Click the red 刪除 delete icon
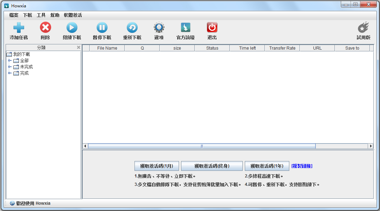 click(46, 27)
